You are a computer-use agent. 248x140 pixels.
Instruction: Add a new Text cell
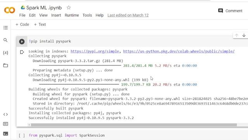[40, 24]
